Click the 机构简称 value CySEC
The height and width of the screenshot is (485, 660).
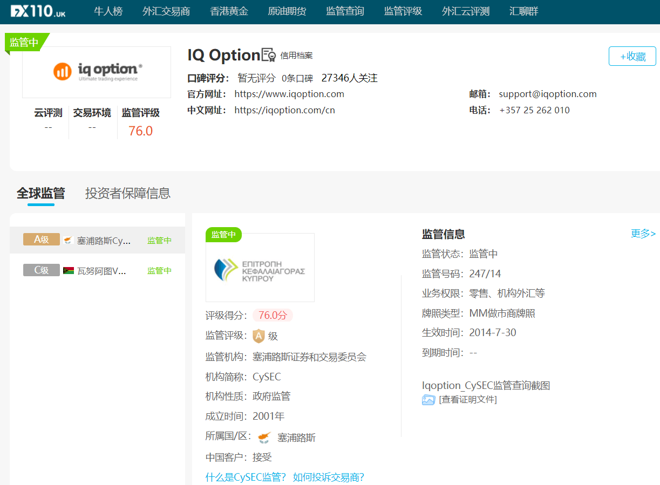267,377
